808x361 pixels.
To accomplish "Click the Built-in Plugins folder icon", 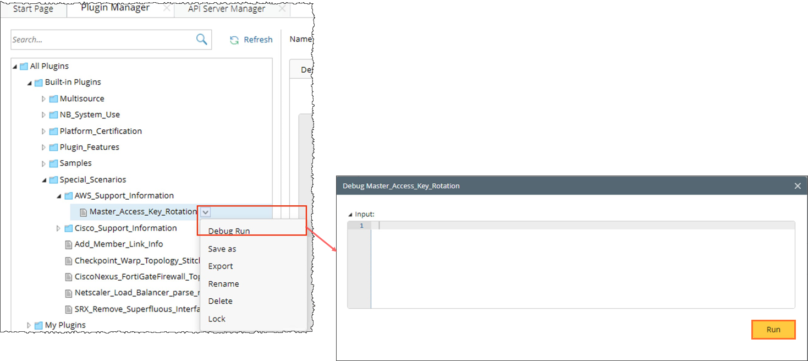I will point(39,83).
